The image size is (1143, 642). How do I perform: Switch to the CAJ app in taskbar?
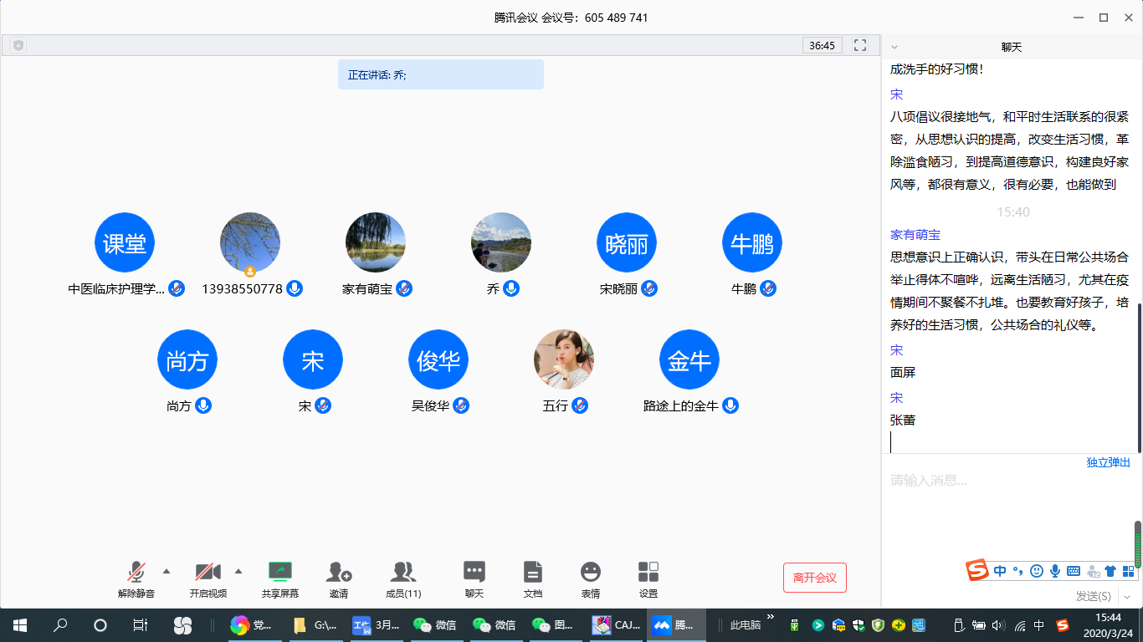click(617, 624)
